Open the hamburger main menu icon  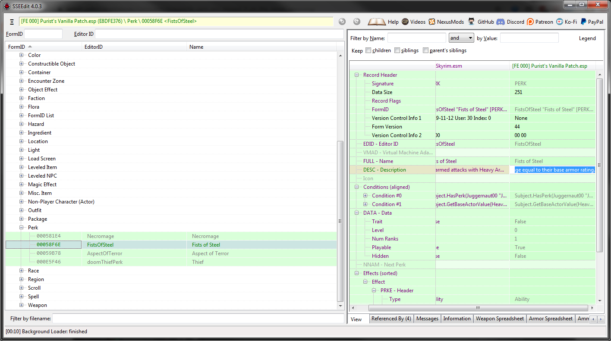(12, 22)
